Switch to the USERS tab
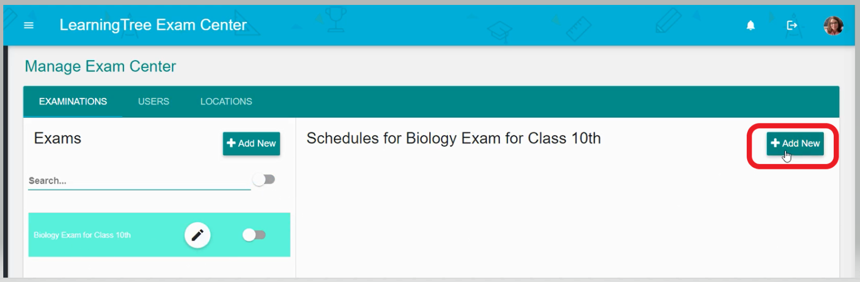 tap(153, 102)
